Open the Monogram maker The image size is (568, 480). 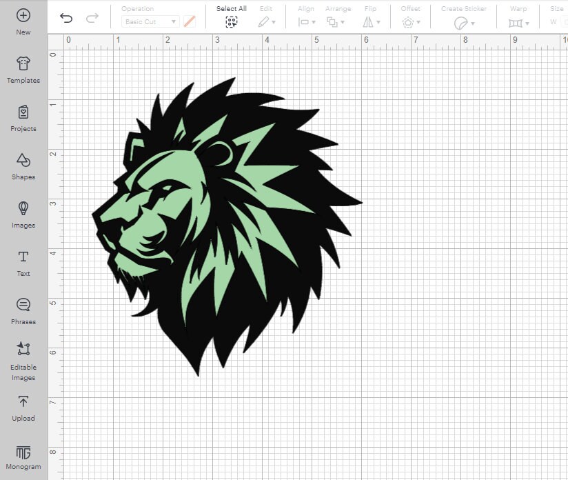[x=23, y=457]
